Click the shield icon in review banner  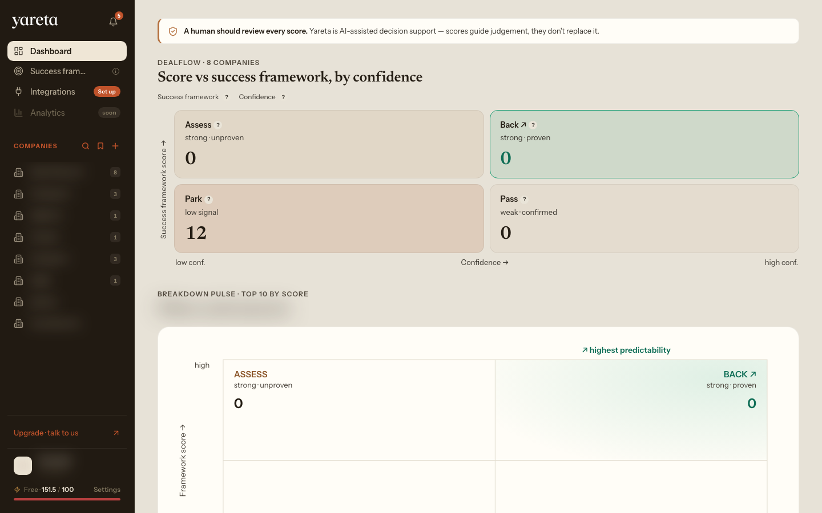[x=173, y=31]
